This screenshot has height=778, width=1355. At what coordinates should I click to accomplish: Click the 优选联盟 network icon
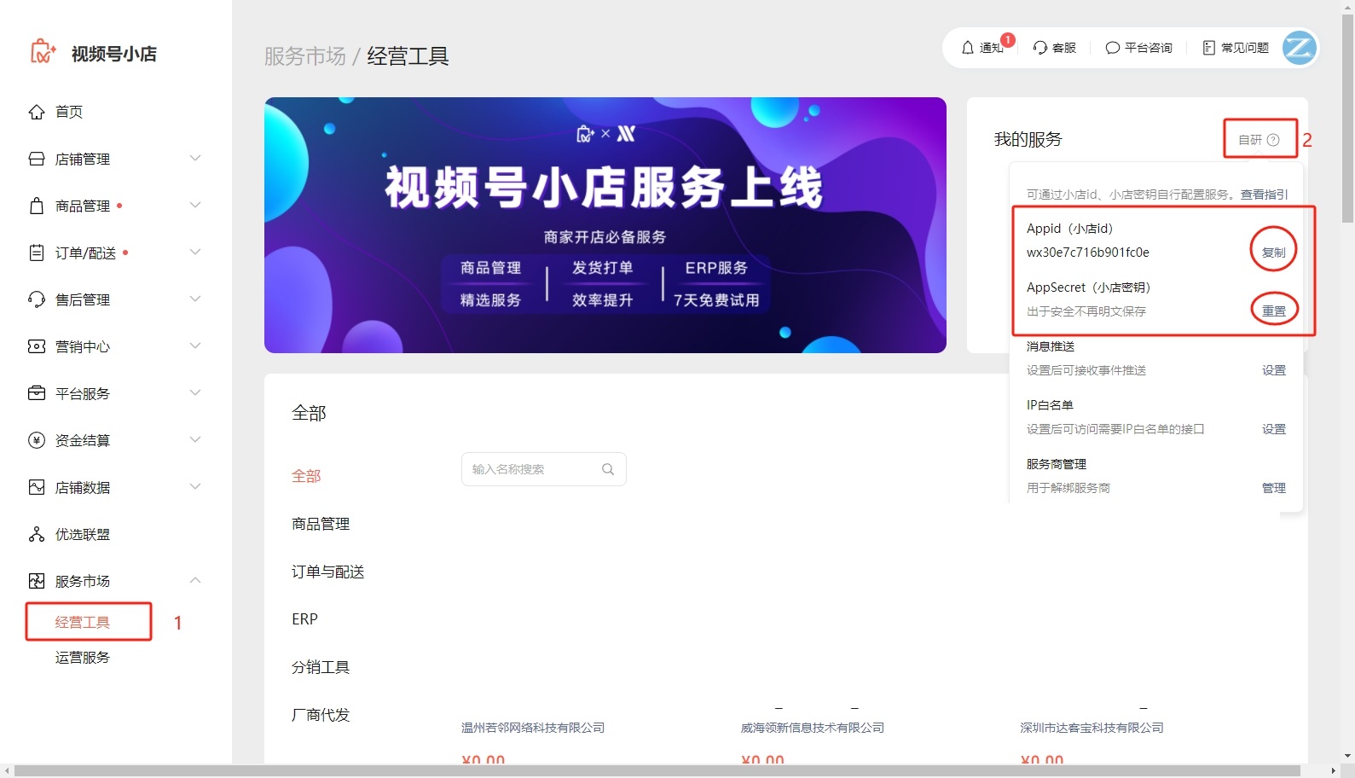[37, 534]
